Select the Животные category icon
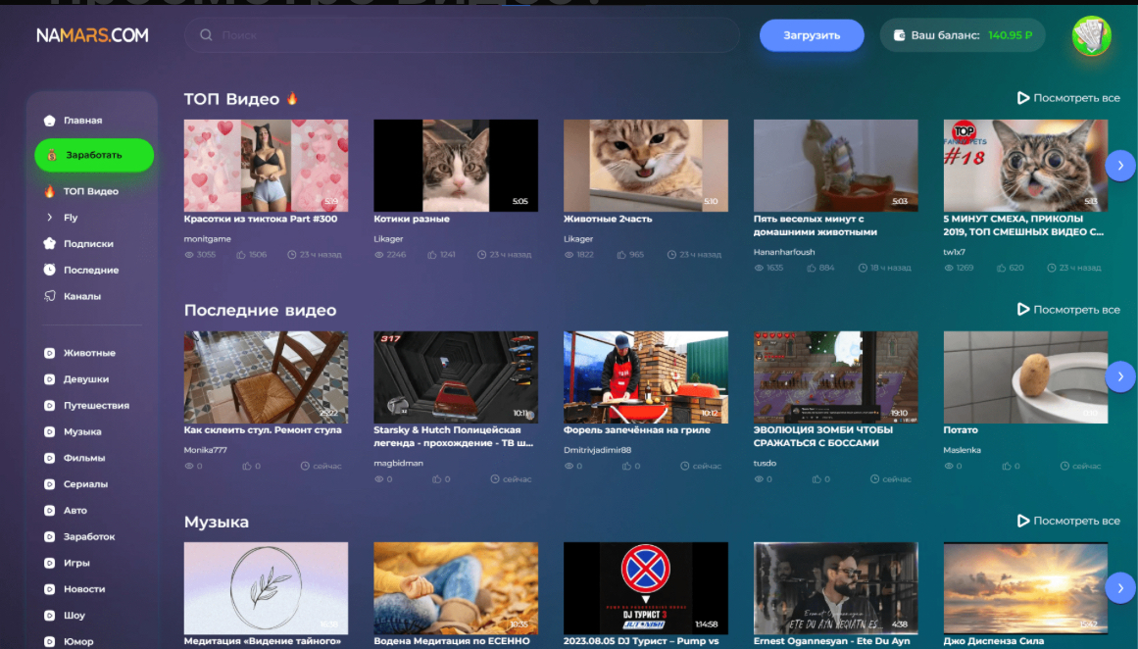This screenshot has width=1138, height=649. [49, 353]
